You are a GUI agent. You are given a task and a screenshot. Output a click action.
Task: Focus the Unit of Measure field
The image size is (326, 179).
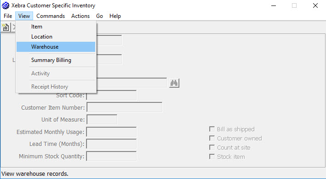coord(102,119)
